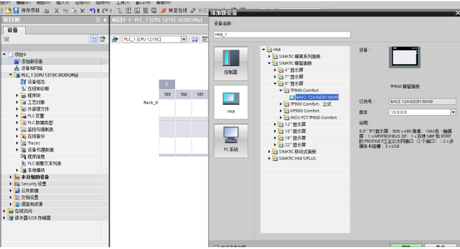Select INOX PCT TP900 Comfort entry
Screen dimensions: 460x249
[x=313, y=118]
